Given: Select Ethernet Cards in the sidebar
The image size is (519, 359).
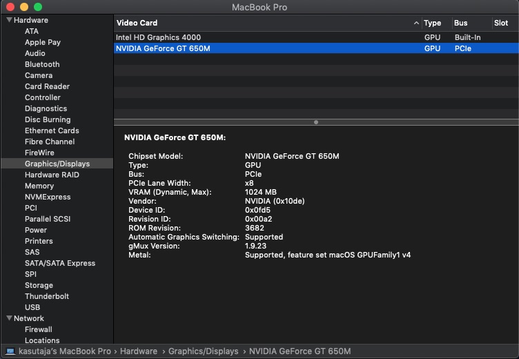Looking at the screenshot, I should click(x=52, y=130).
